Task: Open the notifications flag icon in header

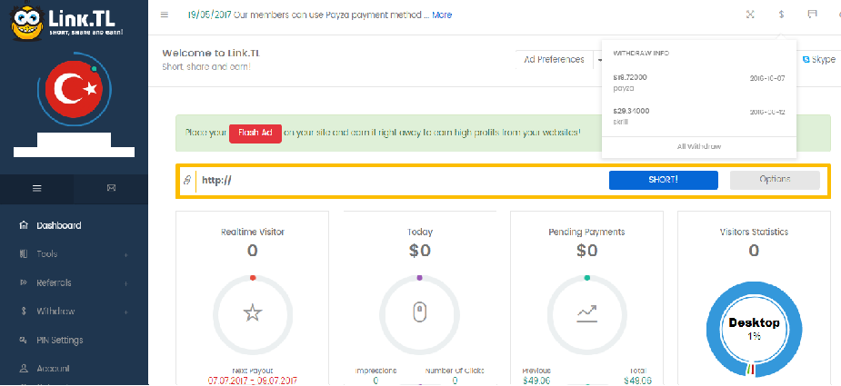Action: coord(813,15)
